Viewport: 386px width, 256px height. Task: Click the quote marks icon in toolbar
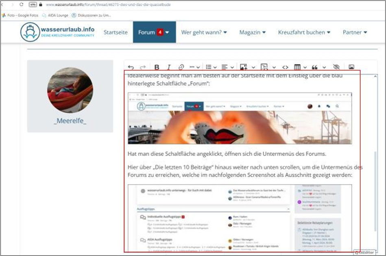pos(314,67)
